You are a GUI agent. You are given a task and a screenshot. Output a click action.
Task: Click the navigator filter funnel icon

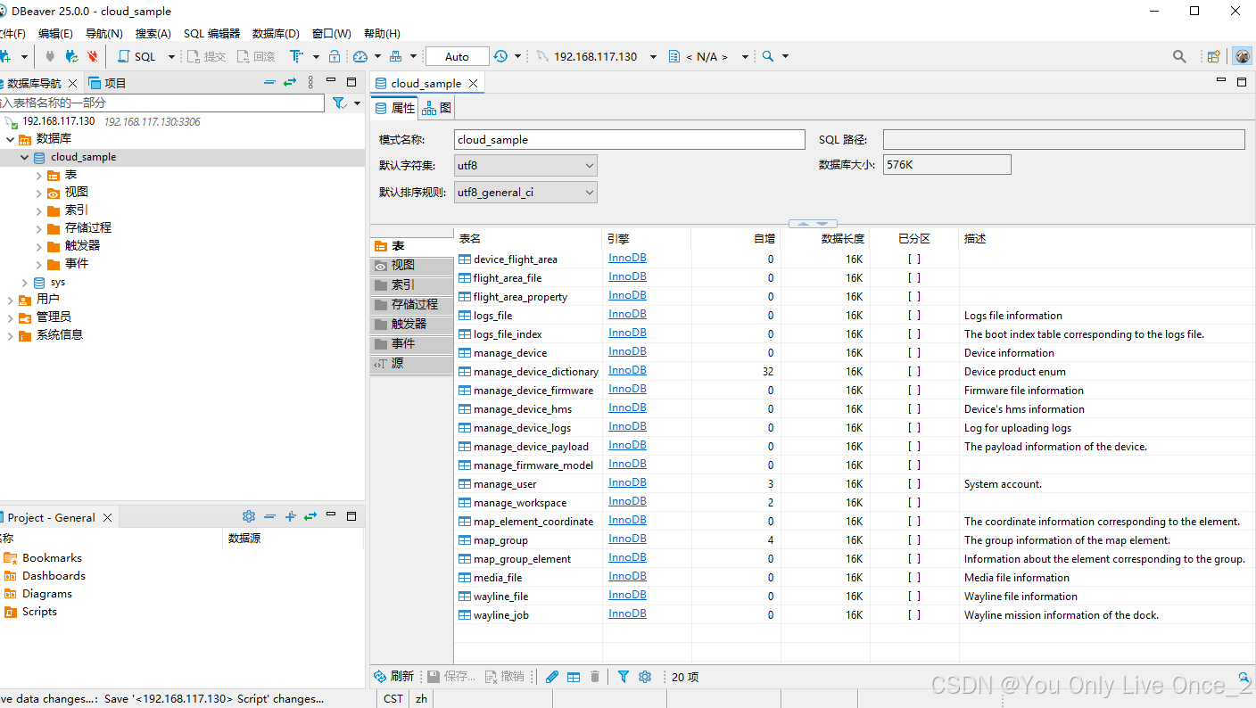coord(339,103)
